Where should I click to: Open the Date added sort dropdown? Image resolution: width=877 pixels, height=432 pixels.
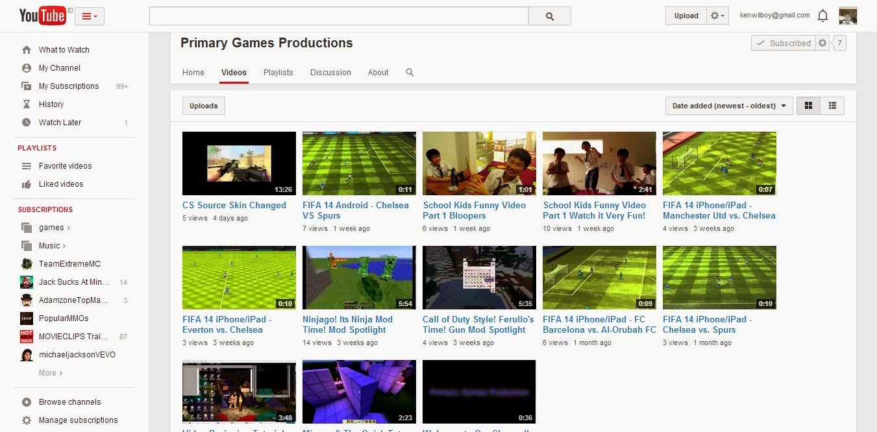click(x=729, y=106)
